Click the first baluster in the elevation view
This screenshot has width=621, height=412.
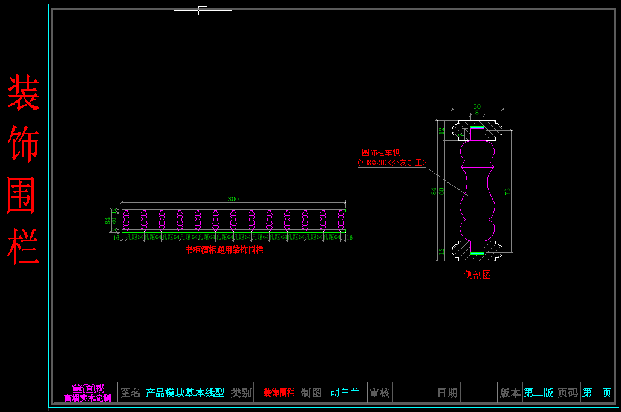click(x=126, y=220)
